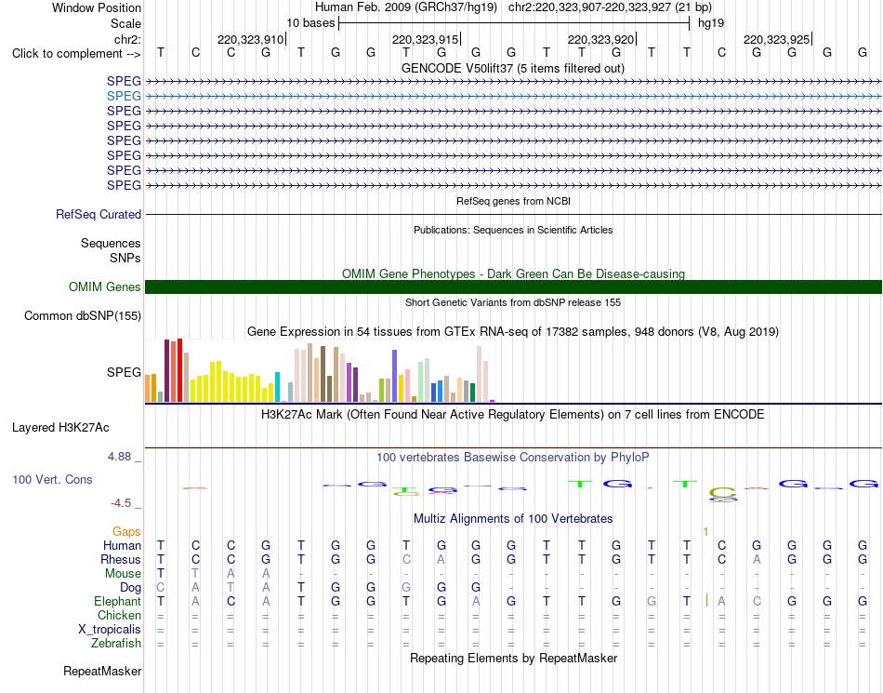The height and width of the screenshot is (693, 883).
Task: Click the -4.5 lower PhyloP scale value
Action: 121,502
